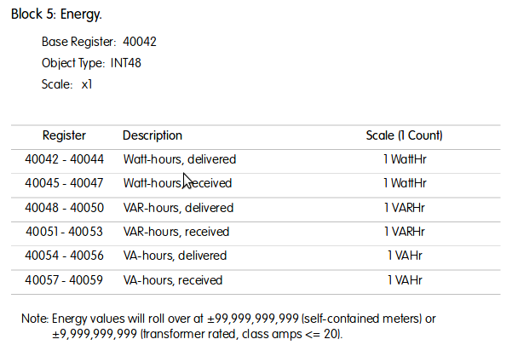Click the "Scale (1 Count)" column header

tap(404, 135)
